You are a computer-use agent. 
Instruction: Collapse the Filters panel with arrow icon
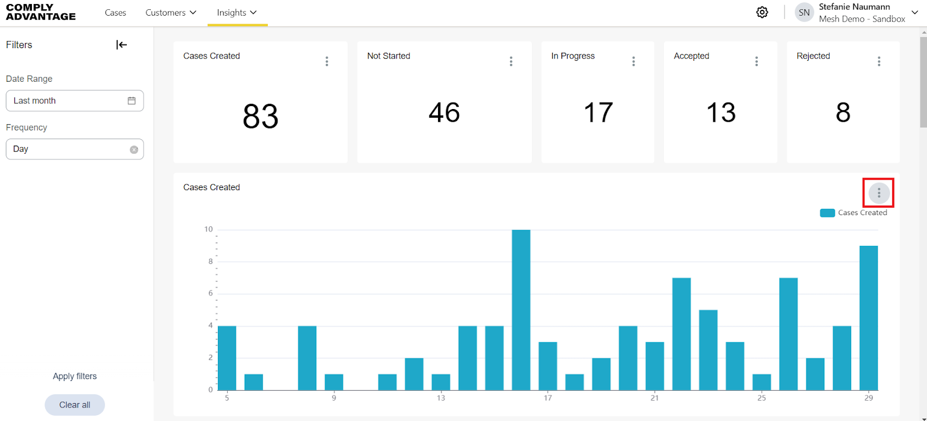pyautogui.click(x=122, y=45)
